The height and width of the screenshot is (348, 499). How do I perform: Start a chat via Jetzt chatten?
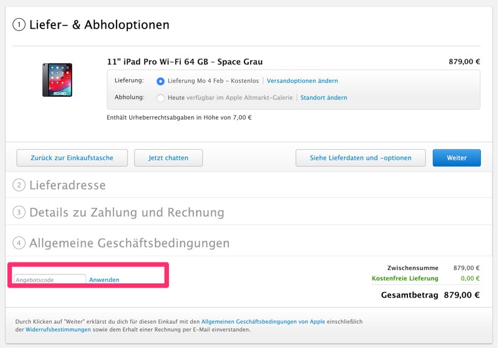168,158
